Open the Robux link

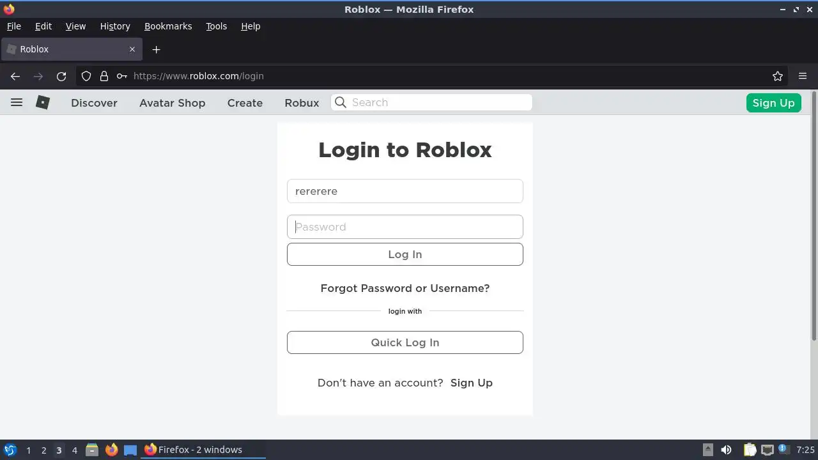point(302,103)
